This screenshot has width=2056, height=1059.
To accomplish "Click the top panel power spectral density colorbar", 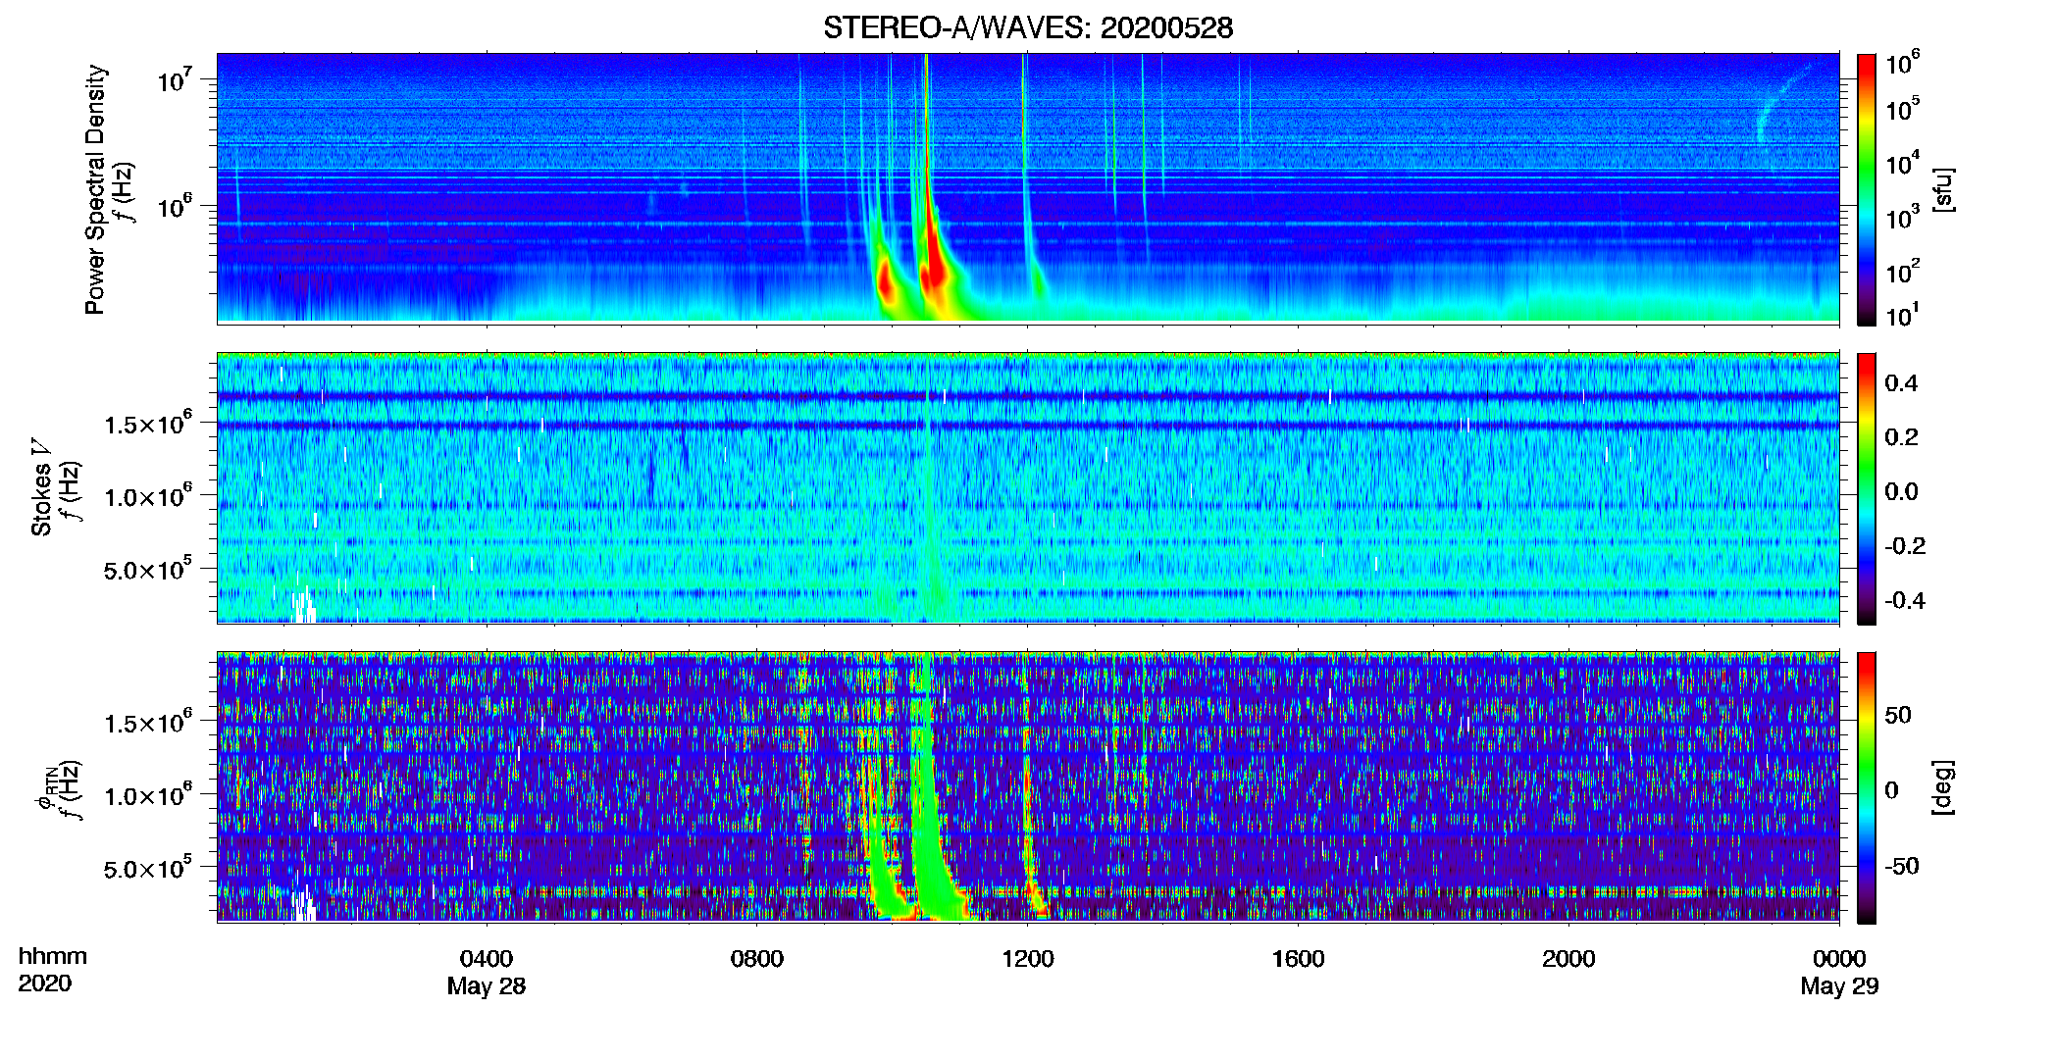I will coord(1867,189).
